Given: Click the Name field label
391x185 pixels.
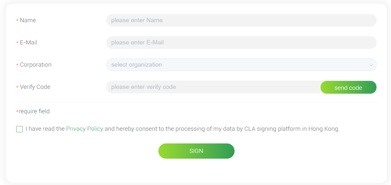Looking at the screenshot, I should 28,20.
